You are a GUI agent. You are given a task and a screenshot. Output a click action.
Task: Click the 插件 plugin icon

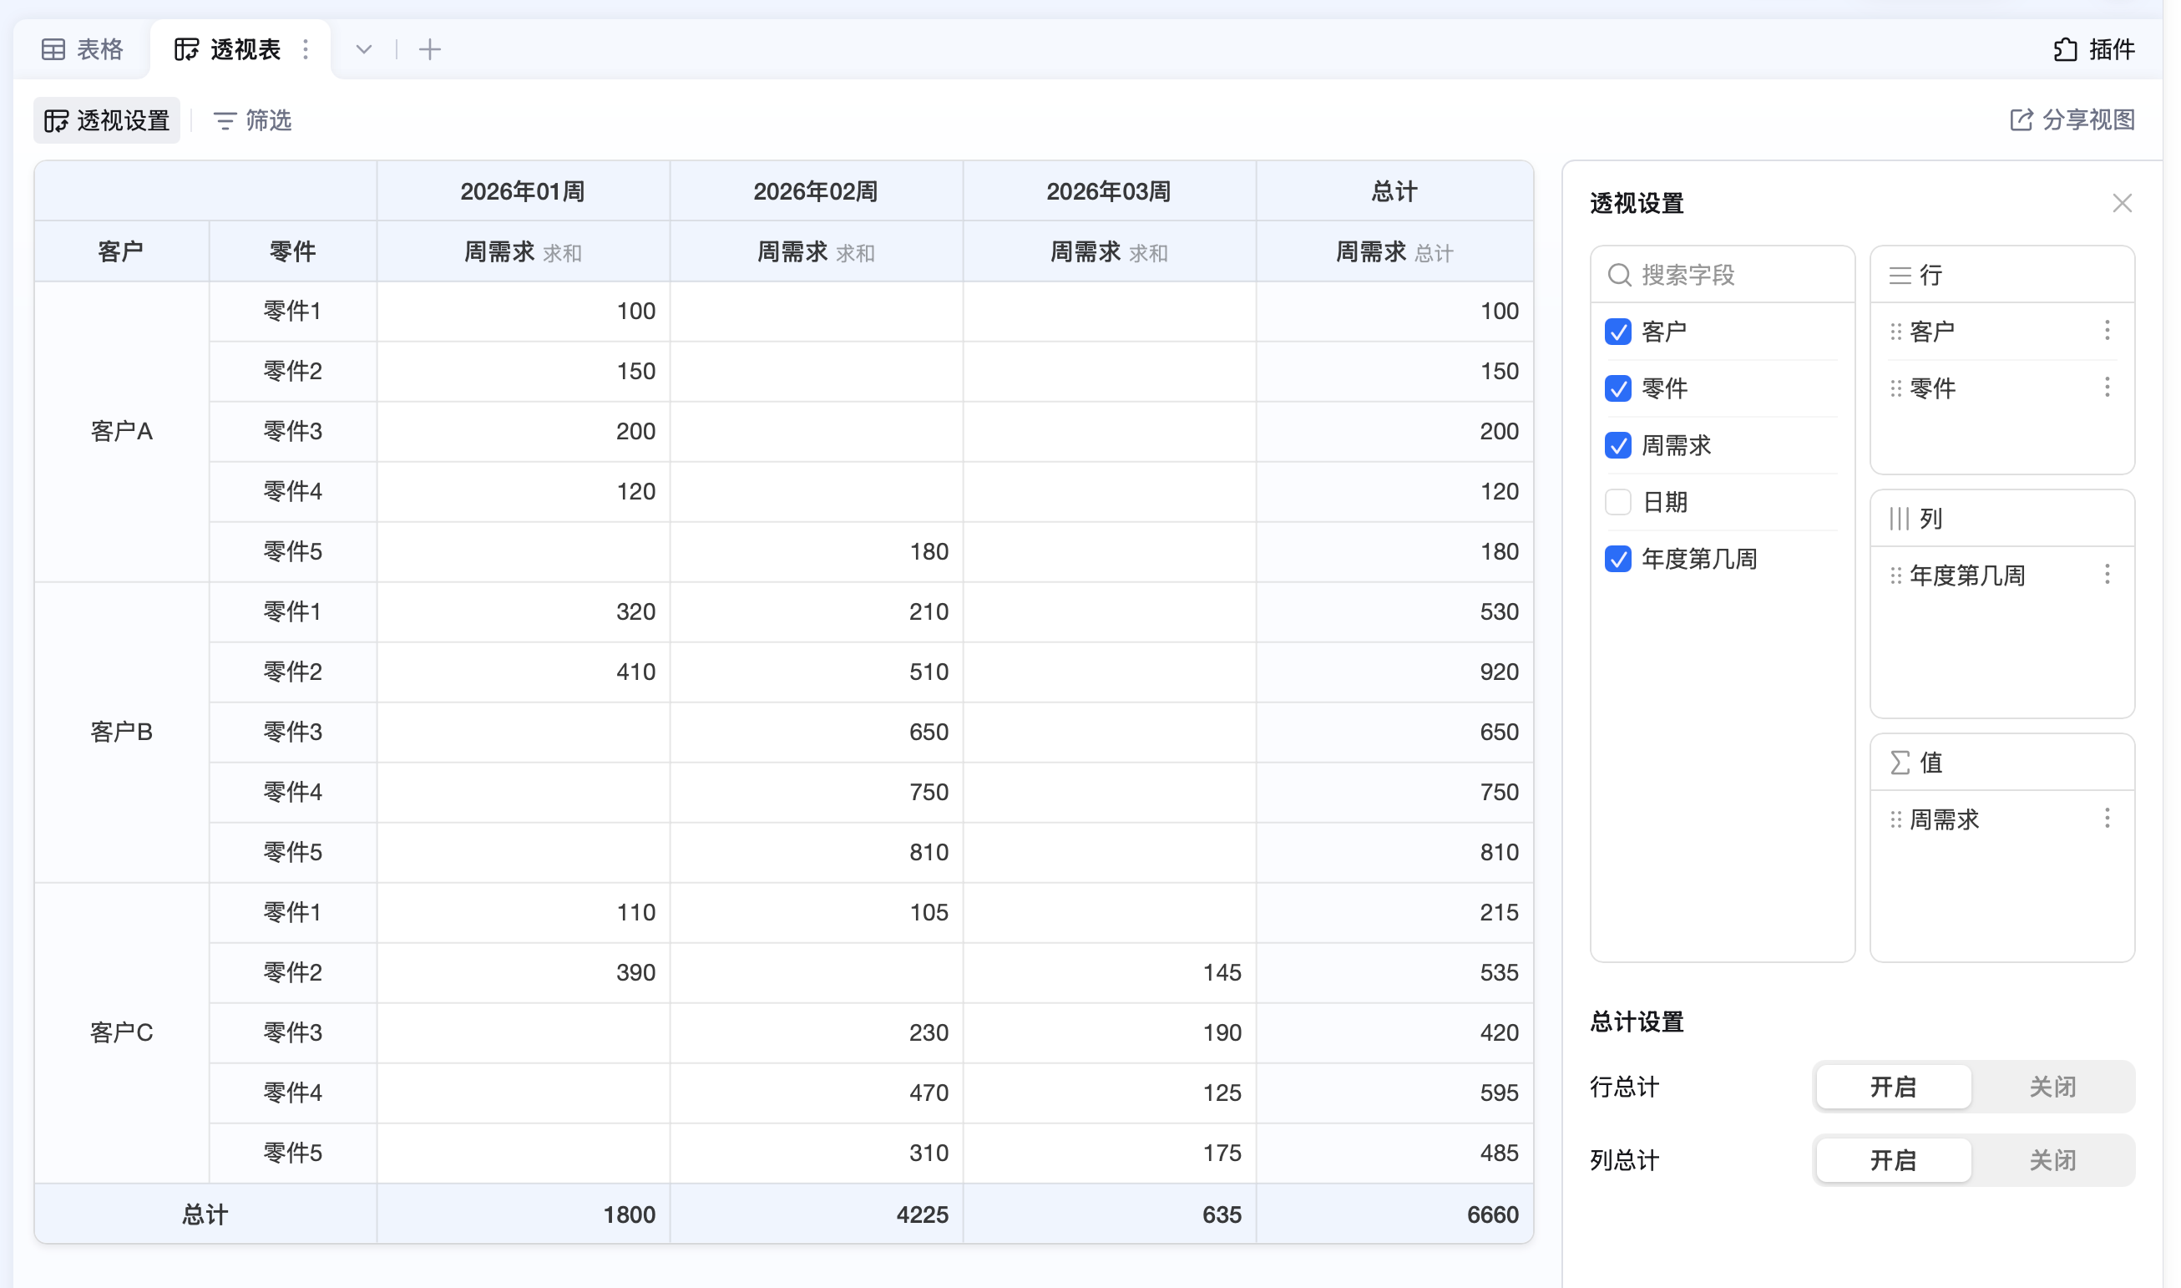pos(2065,49)
